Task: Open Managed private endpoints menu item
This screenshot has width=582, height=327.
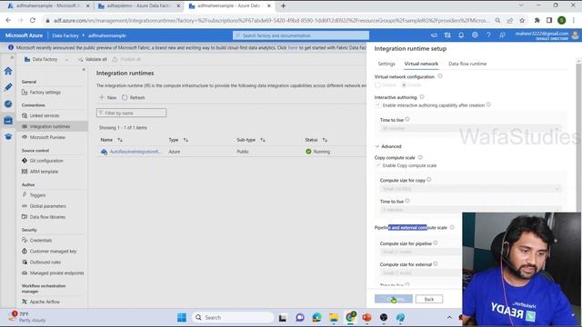Action: pyautogui.click(x=56, y=272)
